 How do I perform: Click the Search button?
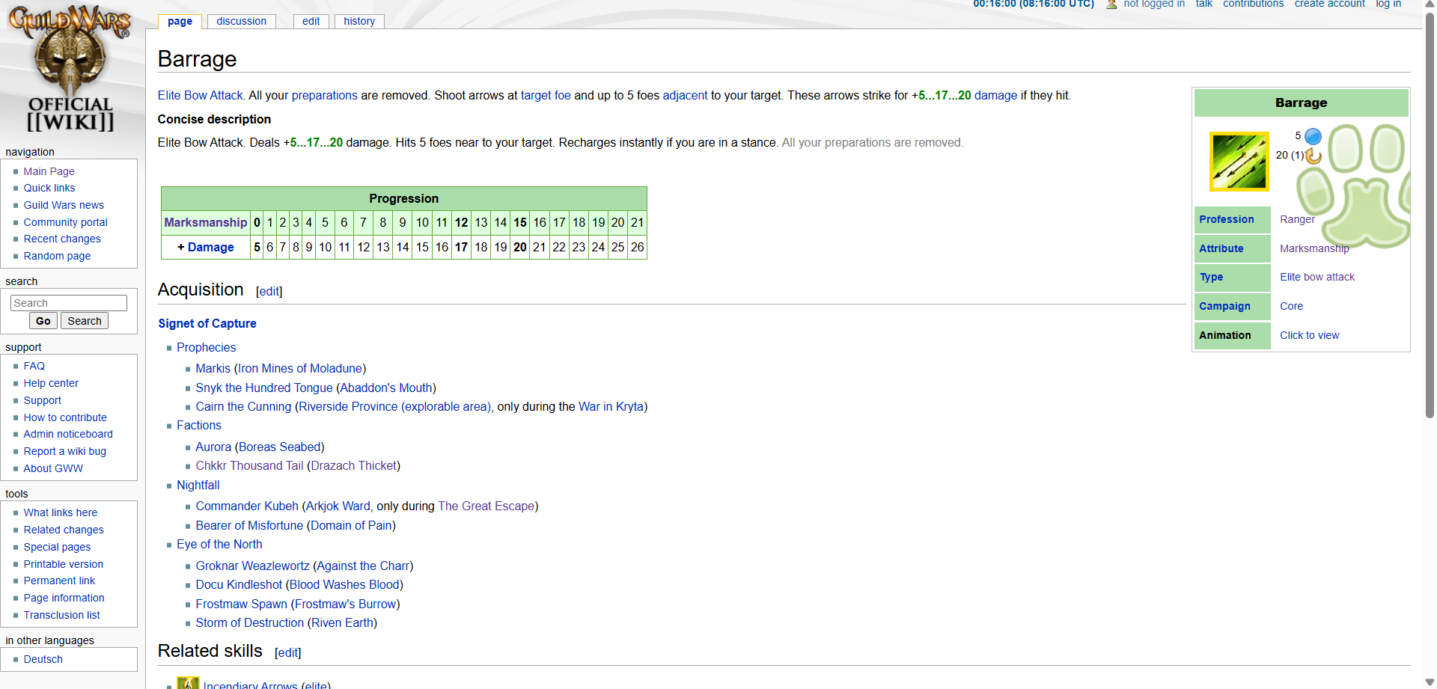(85, 321)
